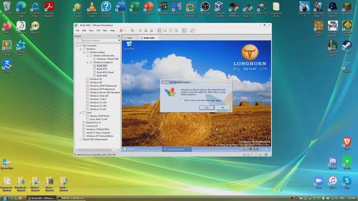
Task: Revert to snapshot using the toolbar icon
Action: pos(146,31)
